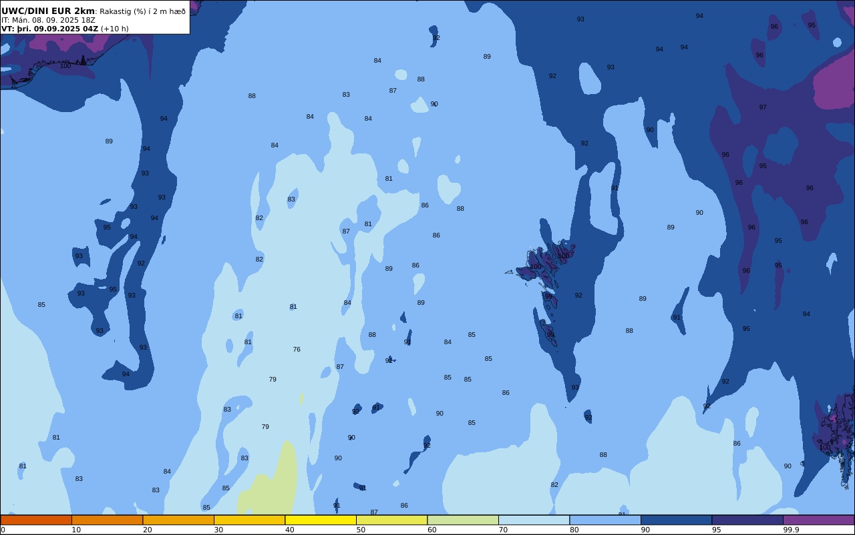Click the '70' legend tick label
Screen dimensions: 855x535
pyautogui.click(x=503, y=530)
